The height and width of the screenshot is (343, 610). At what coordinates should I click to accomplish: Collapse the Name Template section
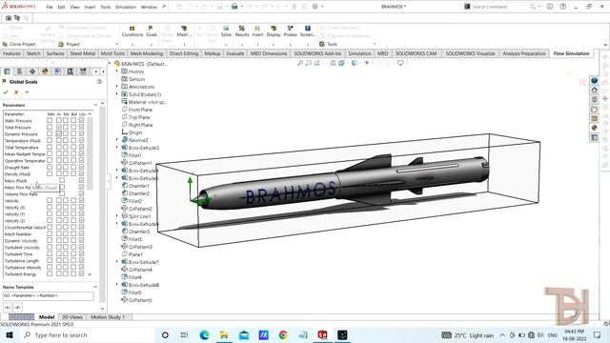point(95,287)
